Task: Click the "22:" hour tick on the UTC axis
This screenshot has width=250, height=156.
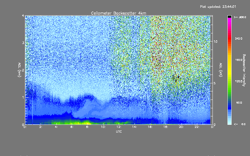Action: point(197,127)
